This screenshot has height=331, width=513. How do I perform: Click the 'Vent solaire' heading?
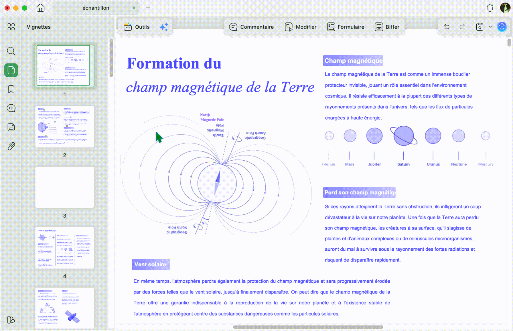[x=151, y=264]
